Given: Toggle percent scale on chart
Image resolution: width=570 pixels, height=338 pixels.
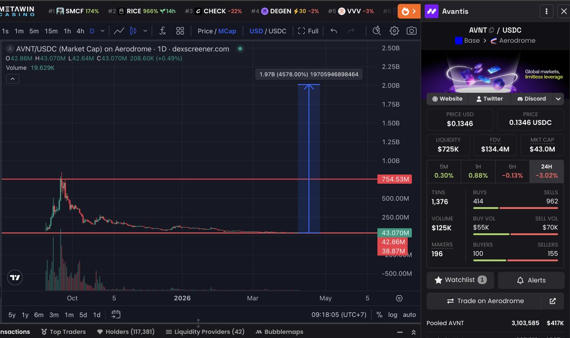Looking at the screenshot, I should tap(380, 314).
